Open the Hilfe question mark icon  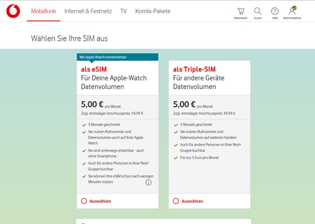pyautogui.click(x=275, y=11)
